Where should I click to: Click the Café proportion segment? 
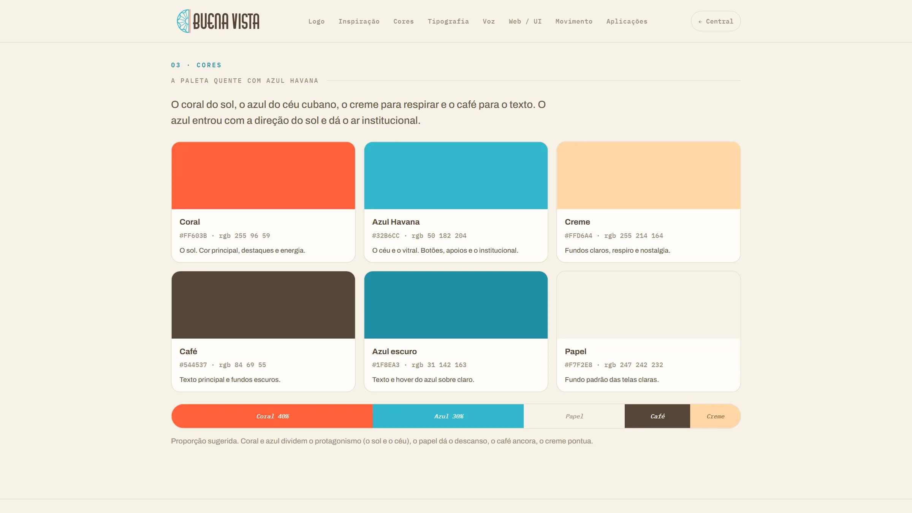(657, 416)
